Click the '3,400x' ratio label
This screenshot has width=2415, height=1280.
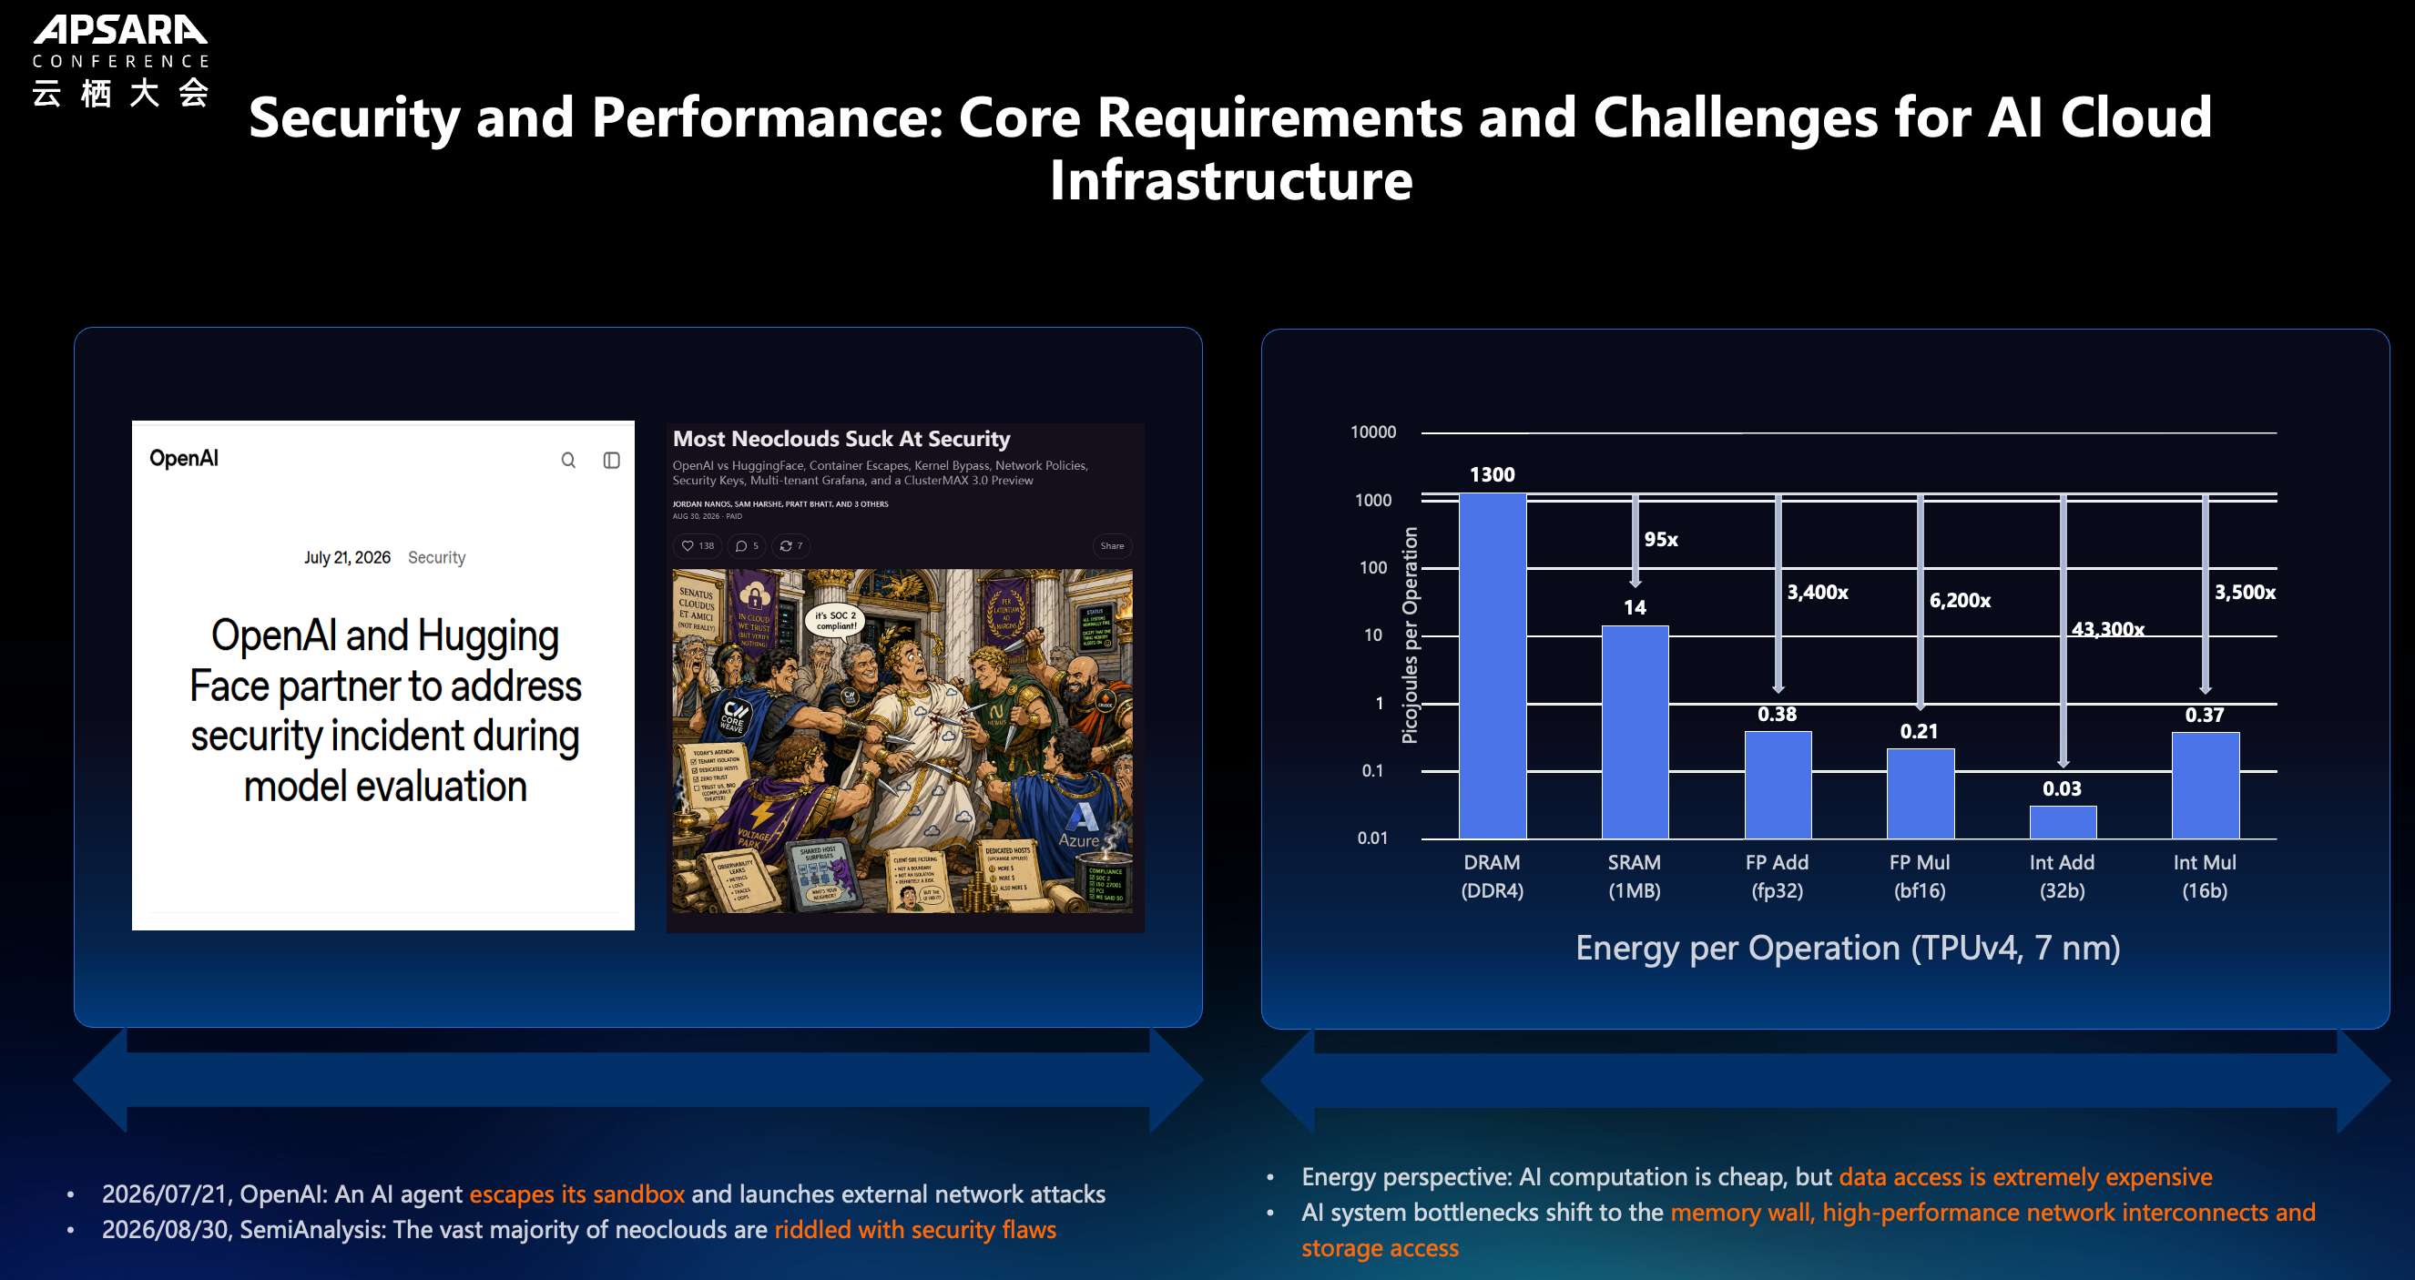[x=1818, y=593]
